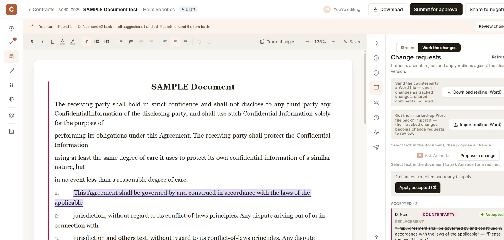The image size is (504, 240).
Task: Open the building icon in left sidebar
Action: tap(11, 131)
